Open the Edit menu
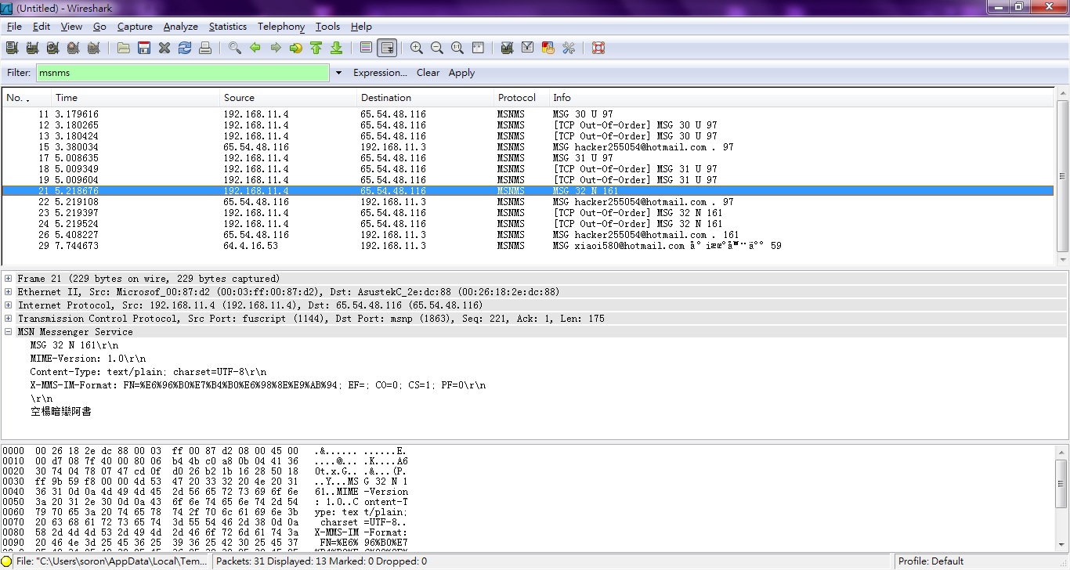1070x570 pixels. click(42, 27)
